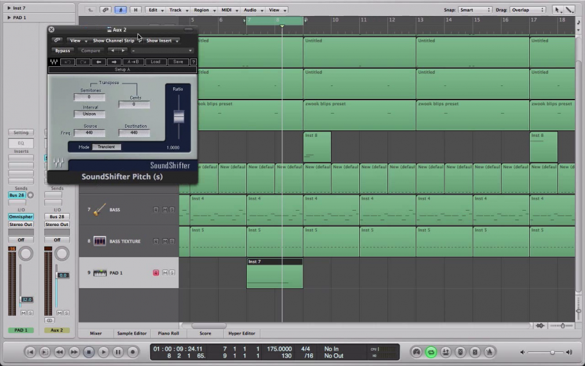The image size is (585, 366).
Task: Click the link chain button in the Aux 2 plugin window
Action: click(x=57, y=40)
